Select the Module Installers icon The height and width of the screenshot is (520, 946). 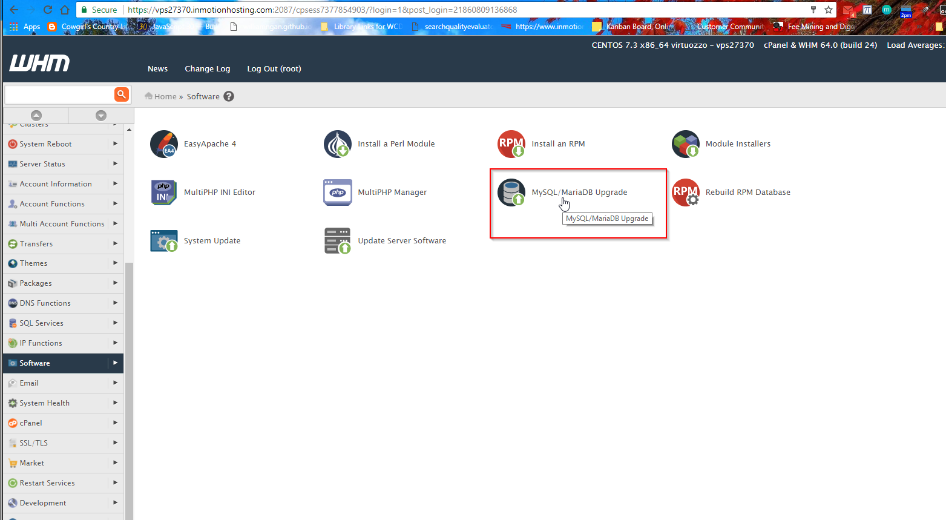[686, 144]
